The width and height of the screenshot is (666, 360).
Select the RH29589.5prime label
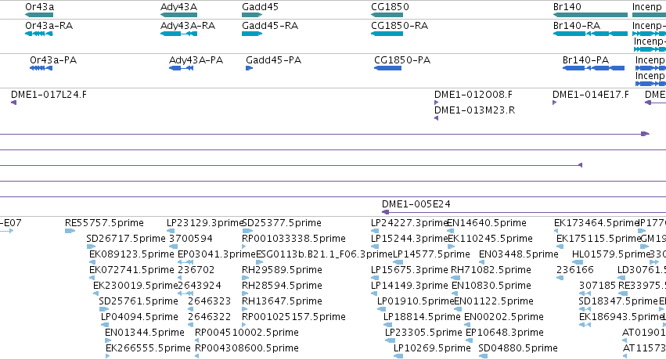pos(282,269)
